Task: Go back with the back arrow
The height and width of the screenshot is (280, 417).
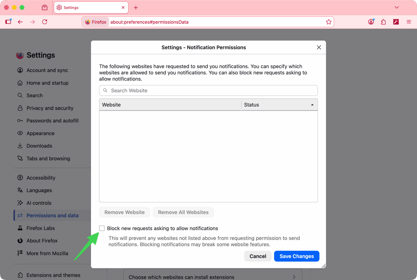Action: pyautogui.click(x=20, y=22)
